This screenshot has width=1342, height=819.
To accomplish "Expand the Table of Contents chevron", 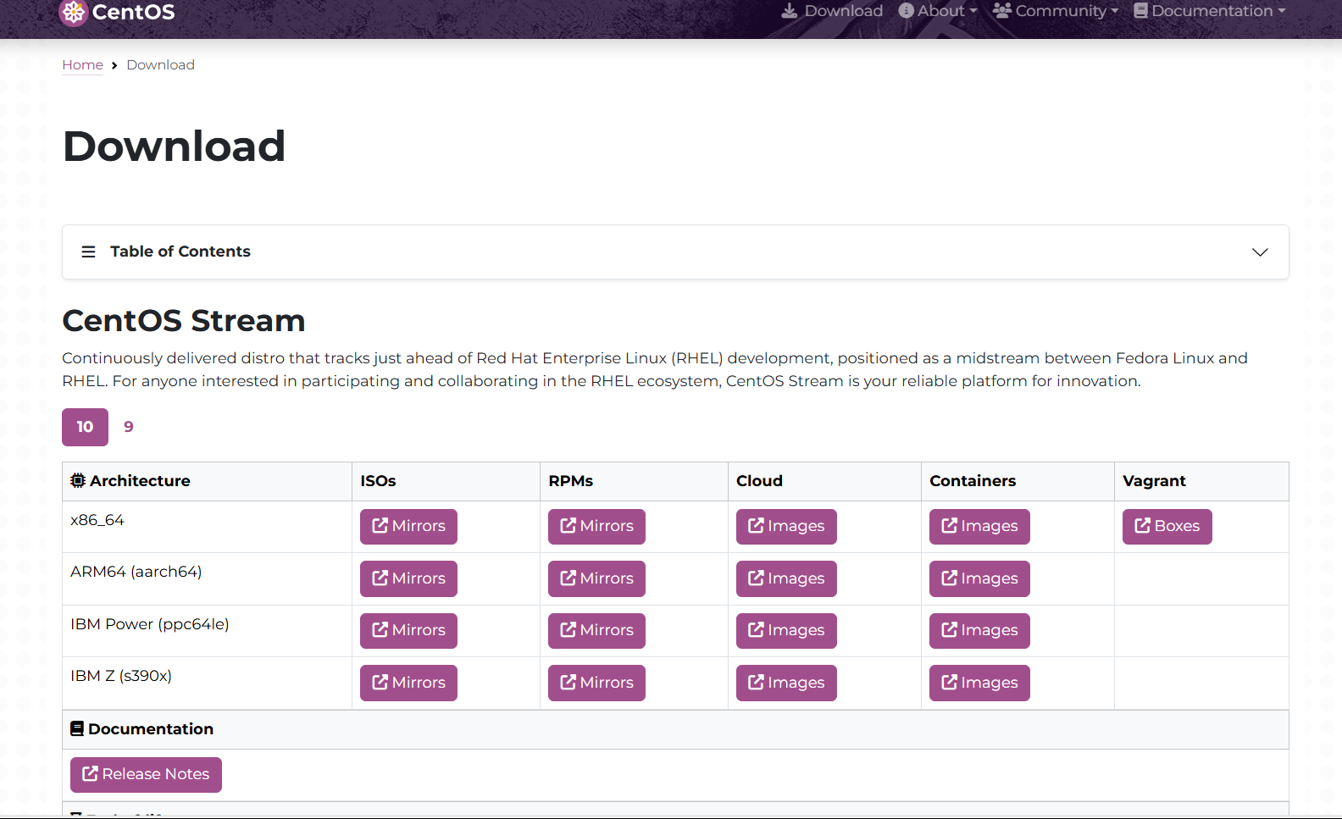I will pos(1260,252).
